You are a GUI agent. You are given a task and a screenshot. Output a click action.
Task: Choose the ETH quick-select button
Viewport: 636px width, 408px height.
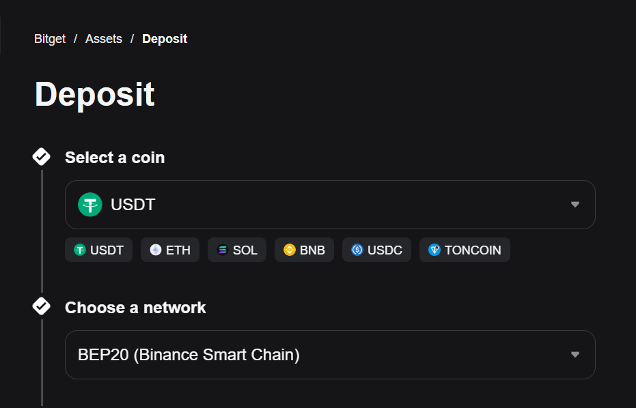point(170,250)
